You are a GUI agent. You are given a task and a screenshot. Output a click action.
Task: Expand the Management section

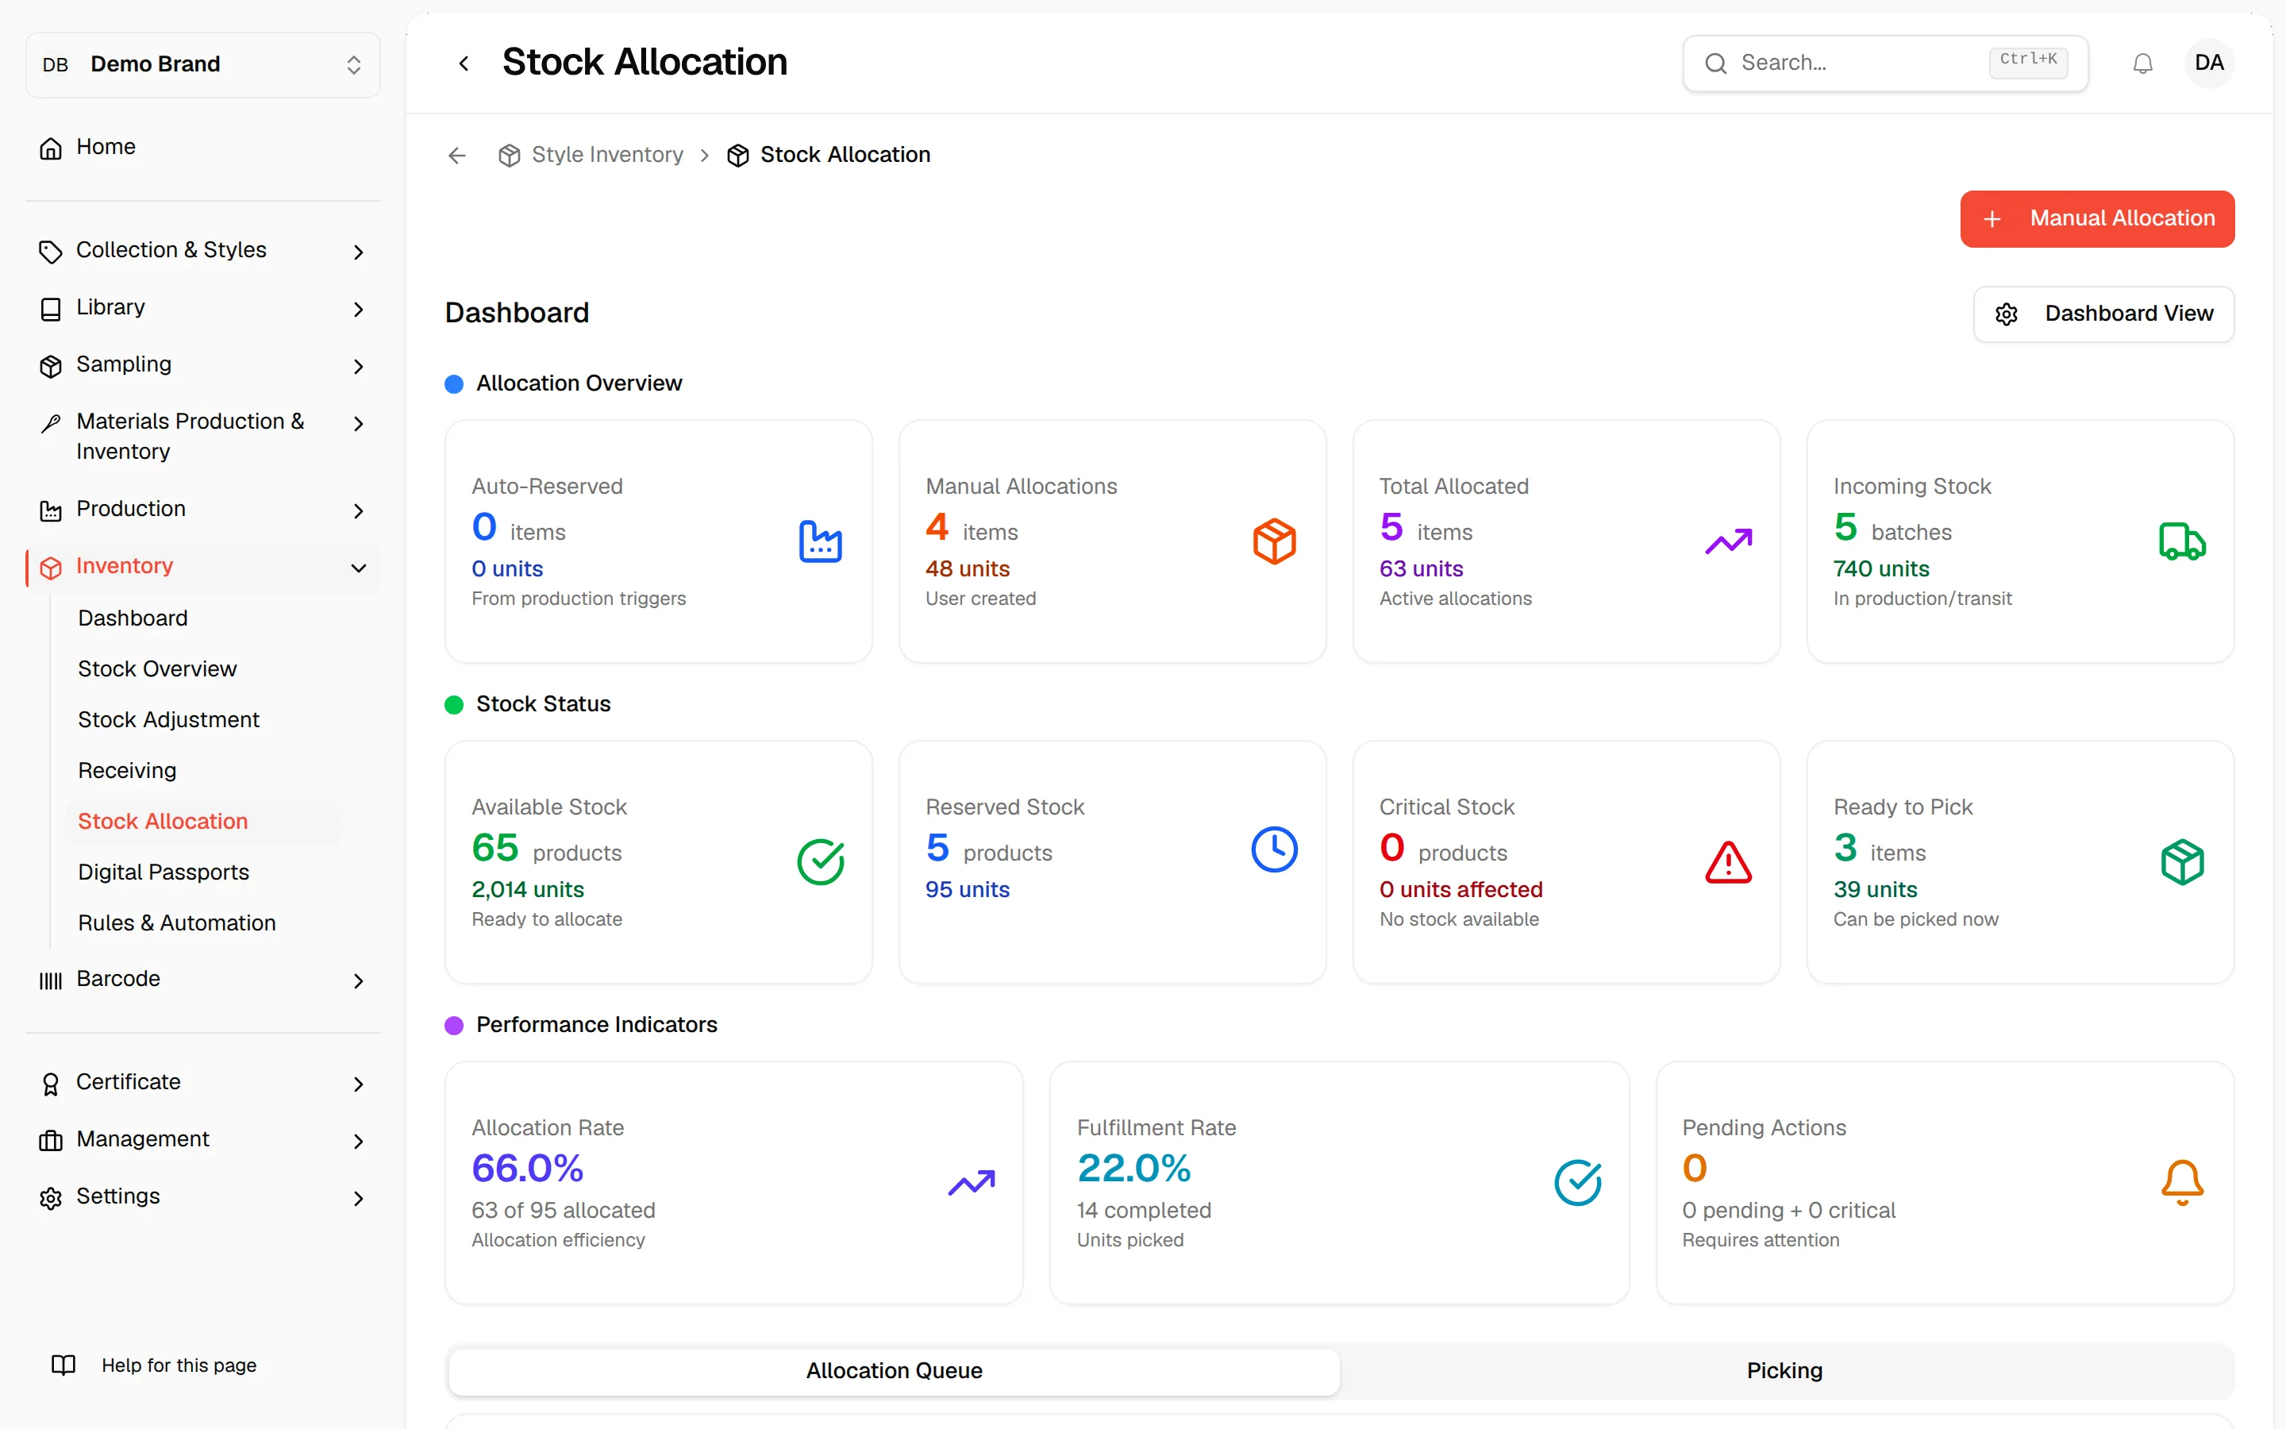pyautogui.click(x=203, y=1140)
